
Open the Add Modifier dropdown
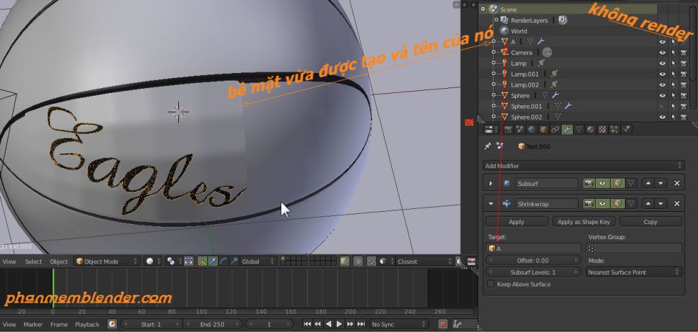point(583,165)
